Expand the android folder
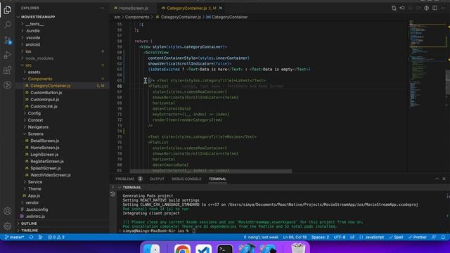 tap(33, 44)
